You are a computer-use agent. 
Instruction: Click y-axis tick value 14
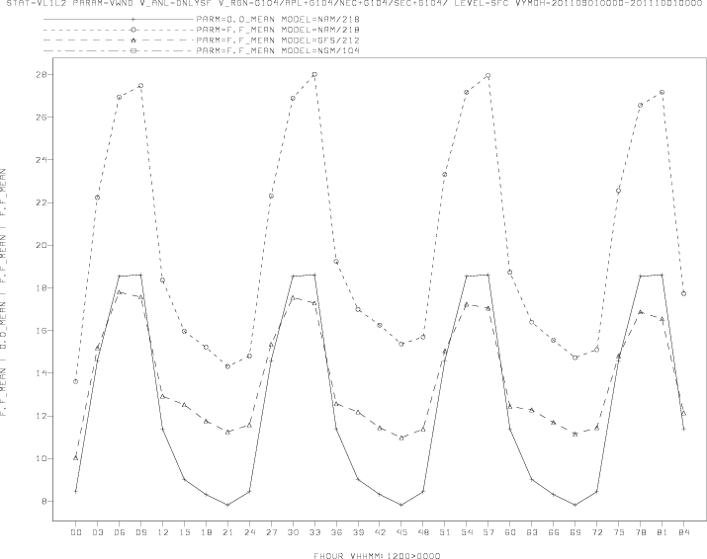(41, 373)
